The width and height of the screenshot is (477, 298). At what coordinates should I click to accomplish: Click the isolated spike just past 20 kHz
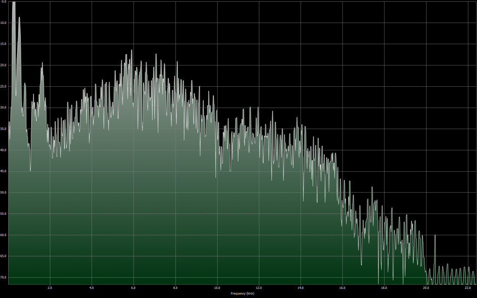(x=435, y=235)
